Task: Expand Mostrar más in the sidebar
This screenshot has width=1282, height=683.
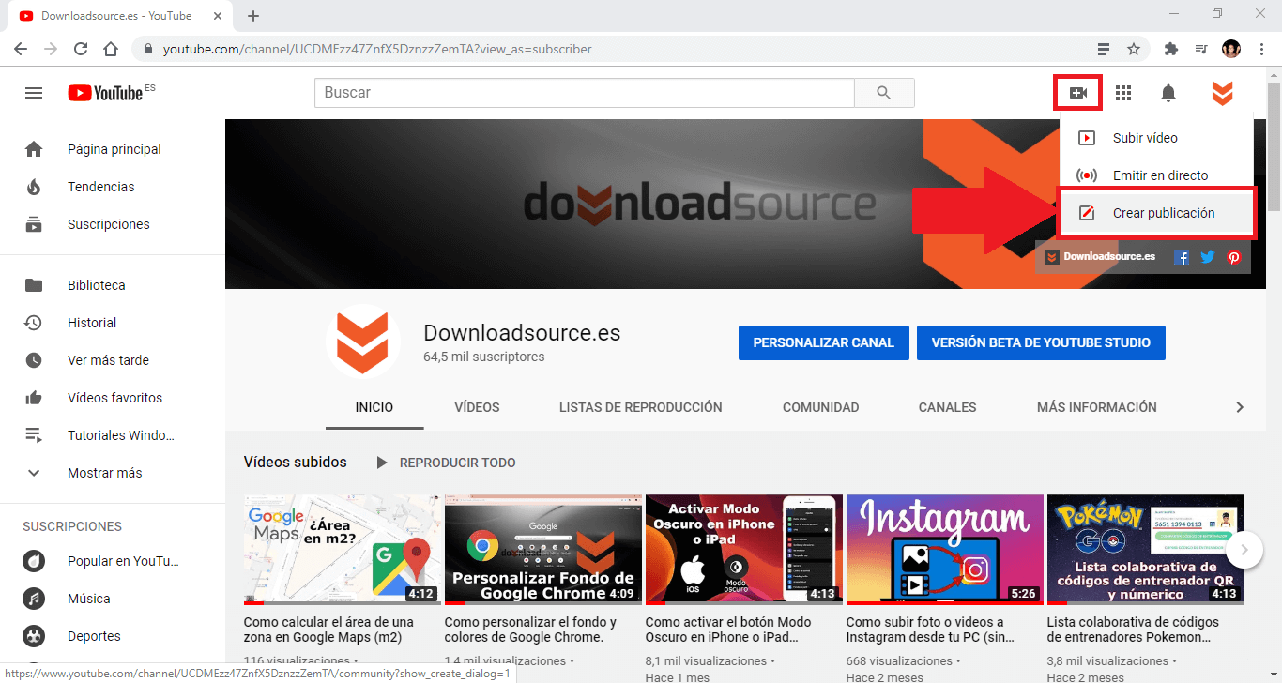Action: pyautogui.click(x=113, y=473)
